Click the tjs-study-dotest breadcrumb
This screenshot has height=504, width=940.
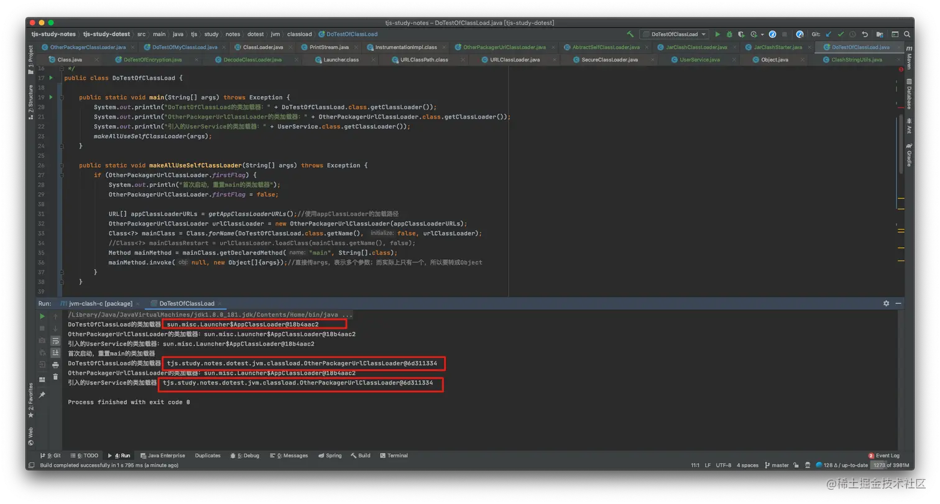tap(106, 34)
